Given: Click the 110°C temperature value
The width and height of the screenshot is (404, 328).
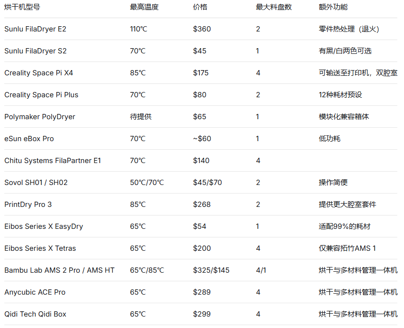Looking at the screenshot, I should 138,29.
